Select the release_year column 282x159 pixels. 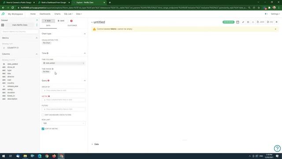[13, 87]
